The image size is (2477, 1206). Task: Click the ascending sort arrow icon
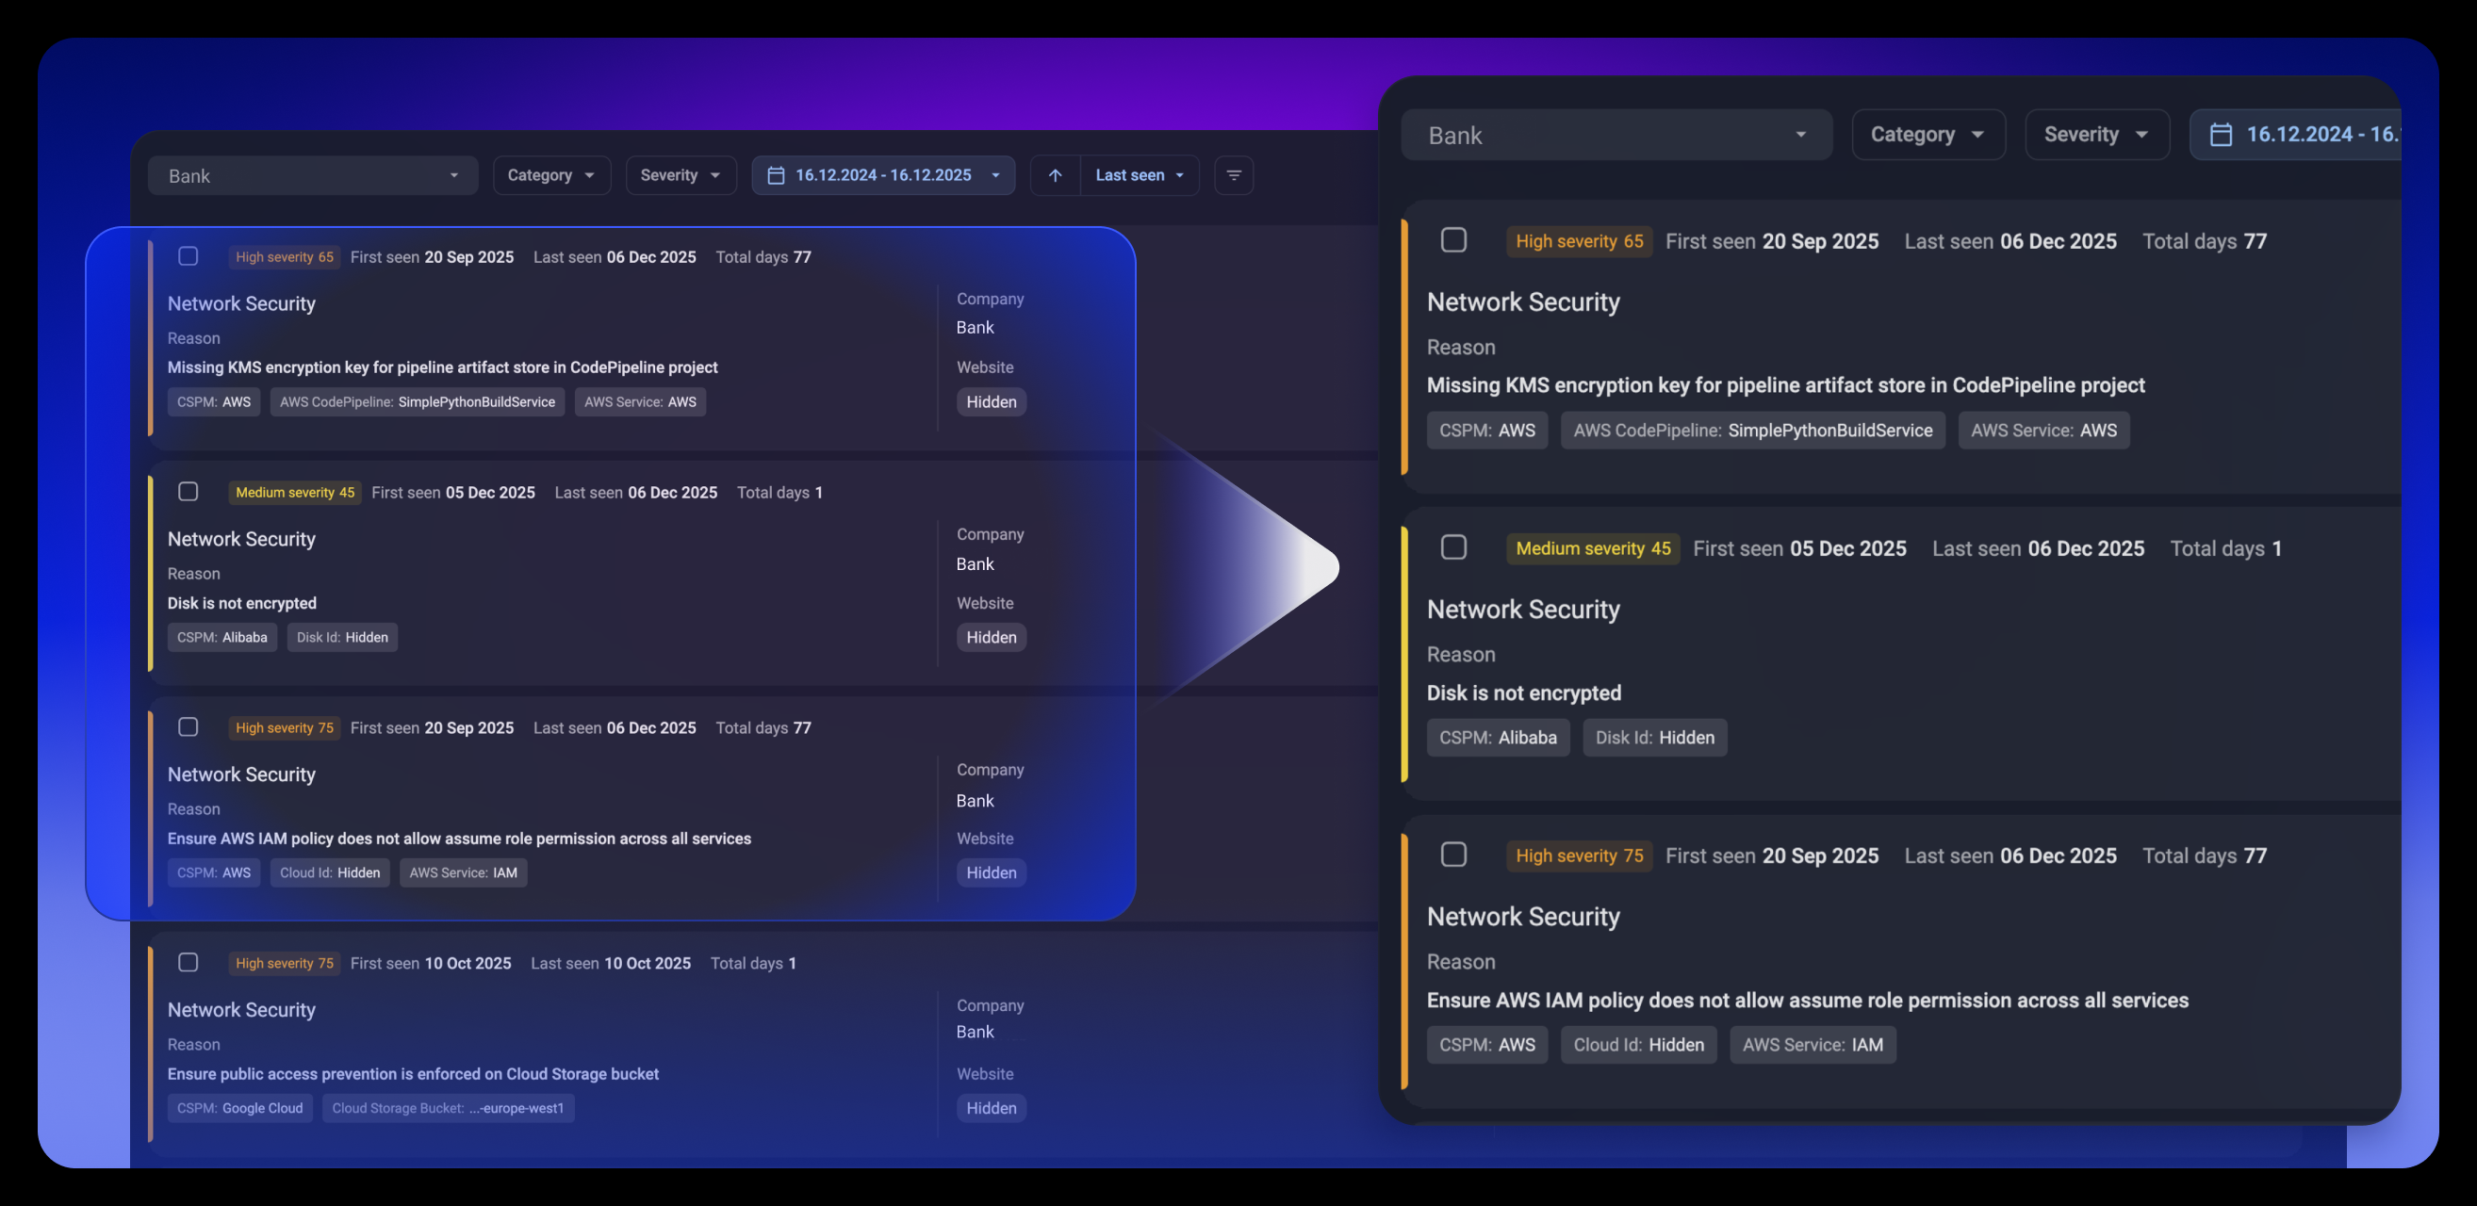click(x=1055, y=175)
